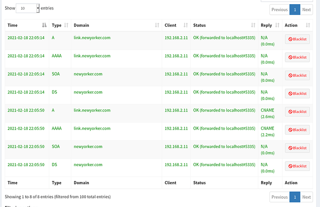The image size is (320, 207).
Task: Click client 192.168.2.11 in last DS row
Action: click(176, 165)
